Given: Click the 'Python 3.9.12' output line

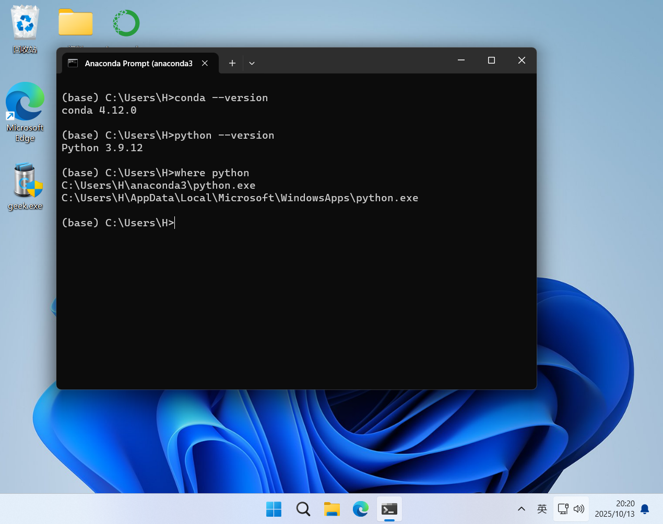Looking at the screenshot, I should point(102,148).
